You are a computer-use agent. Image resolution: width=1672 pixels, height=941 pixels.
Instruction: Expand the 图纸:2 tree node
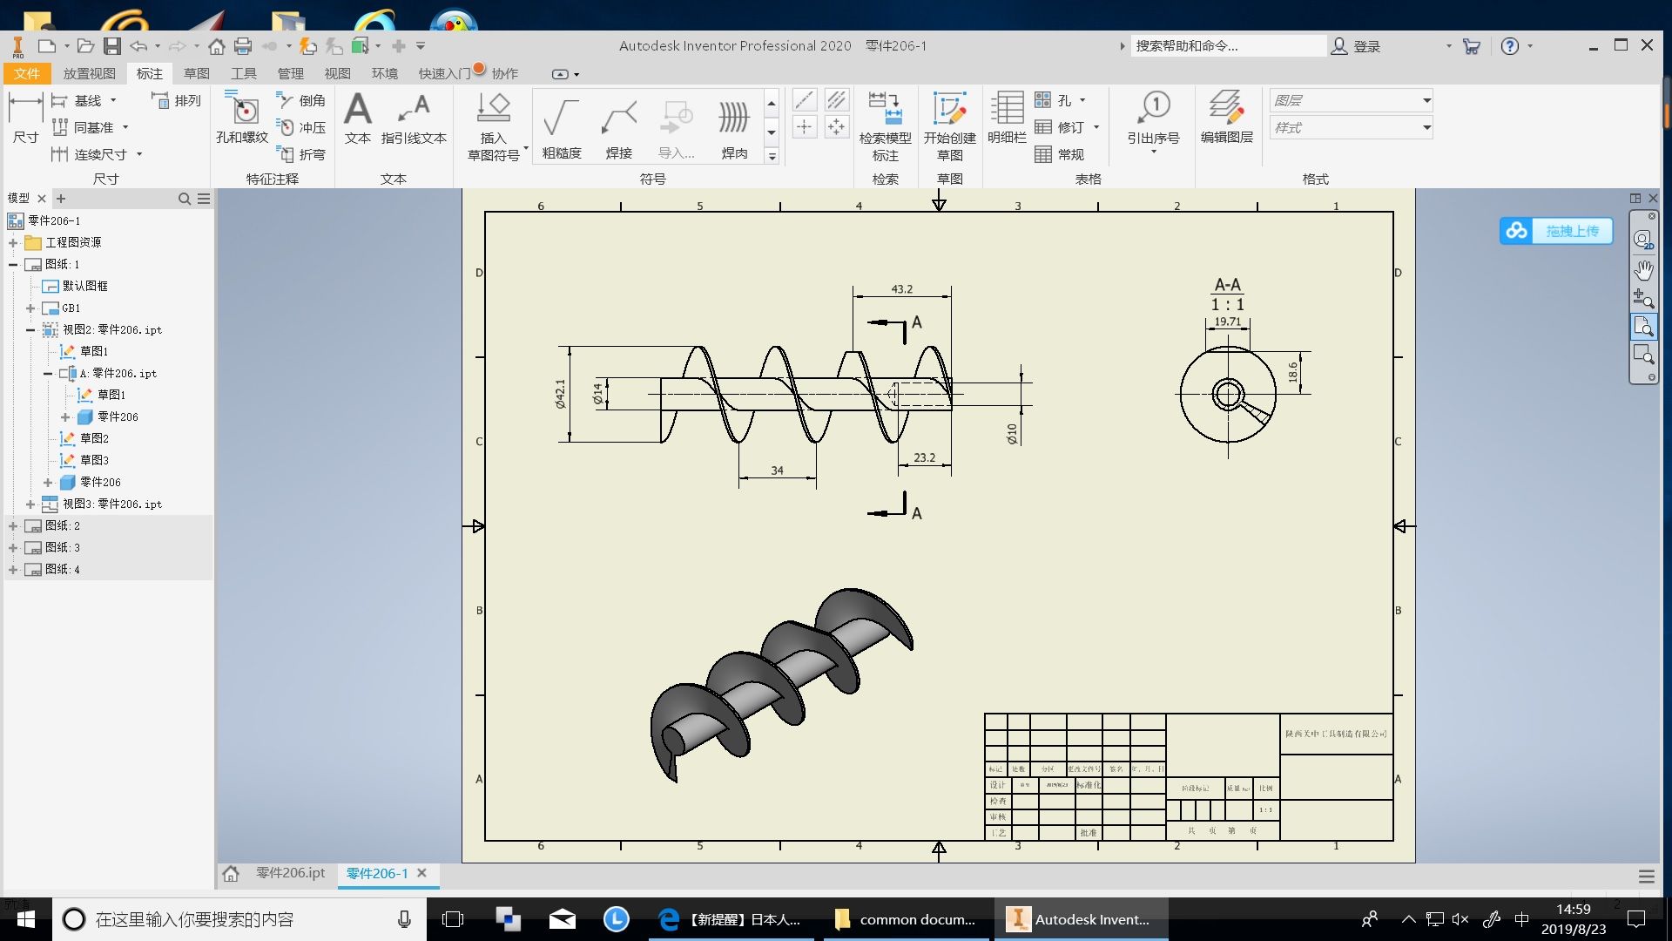(x=13, y=525)
